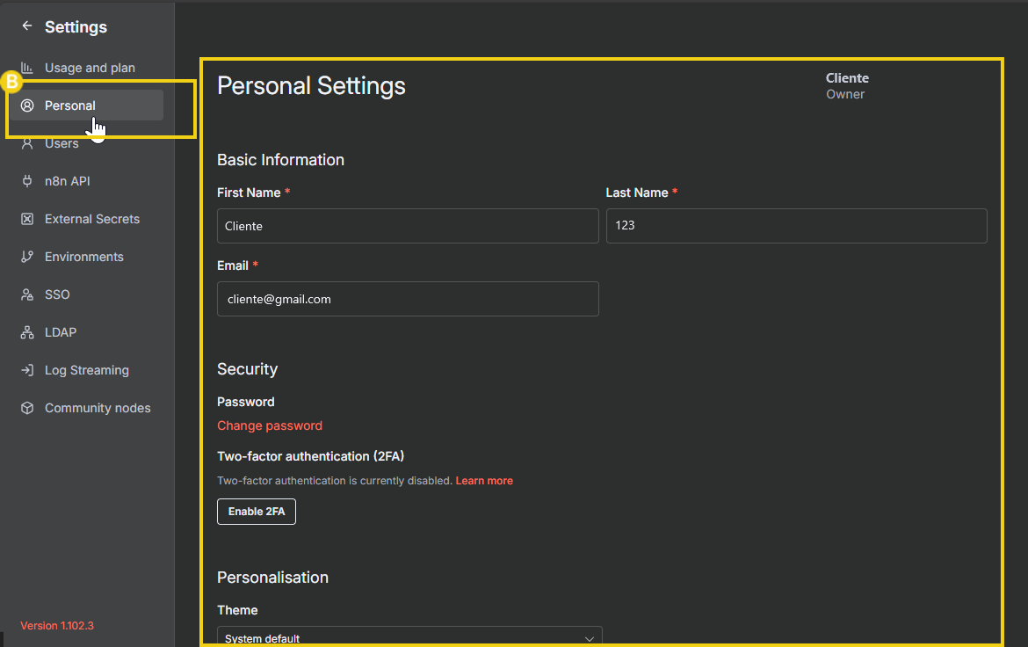
Task: Click the Enable 2FA button
Action: [x=257, y=512]
